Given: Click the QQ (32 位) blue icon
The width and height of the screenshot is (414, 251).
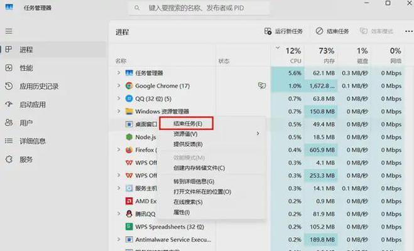Looking at the screenshot, I should (x=129, y=99).
